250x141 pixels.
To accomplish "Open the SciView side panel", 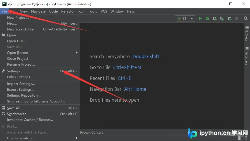I will pos(247,34).
